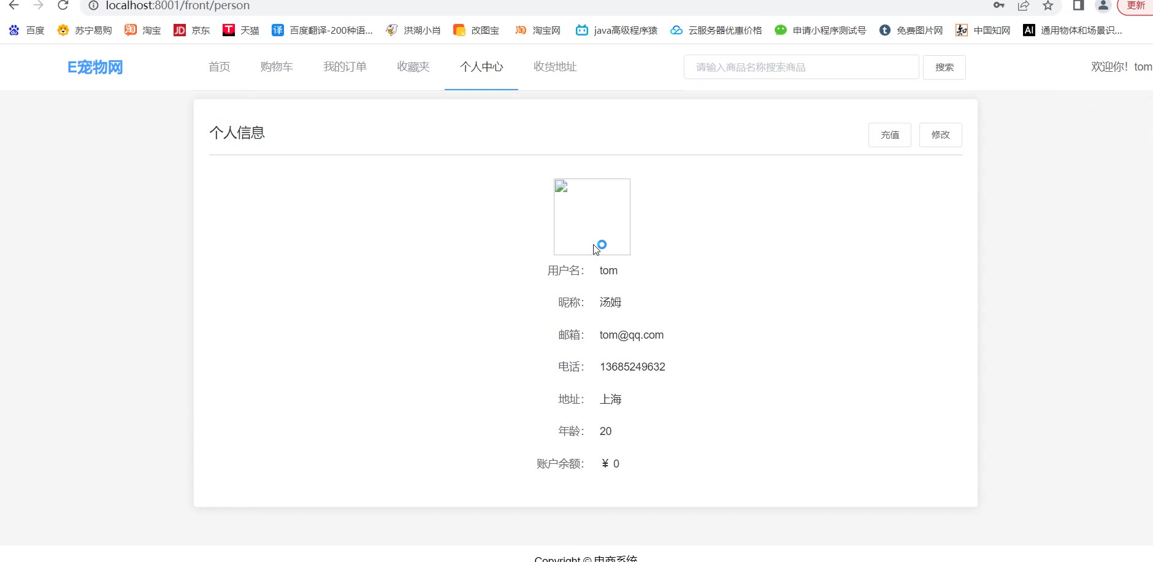Go to the 首页 tab

pos(220,67)
